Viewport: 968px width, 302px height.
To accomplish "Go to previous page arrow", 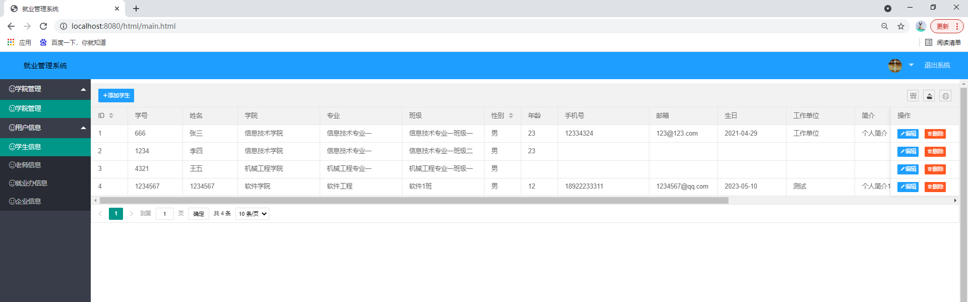I will [100, 214].
